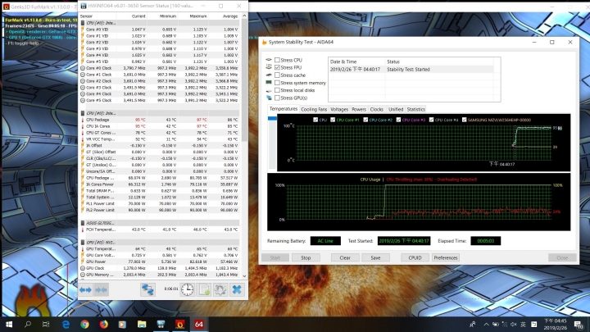The width and height of the screenshot is (590, 332).
Task: Switch to the Voltages tab
Action: (339, 109)
